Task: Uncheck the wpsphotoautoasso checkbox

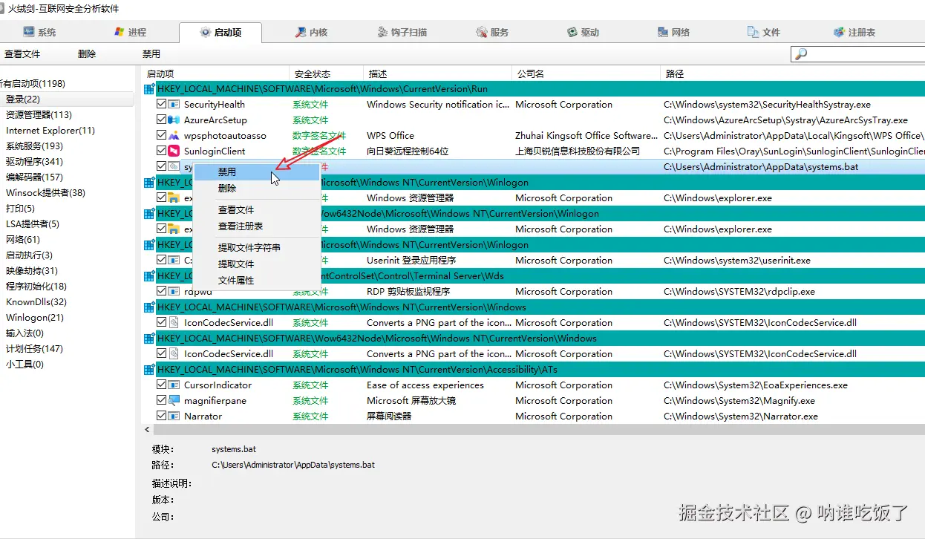Action: click(x=161, y=136)
